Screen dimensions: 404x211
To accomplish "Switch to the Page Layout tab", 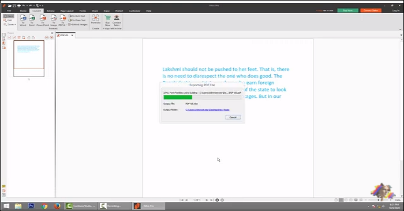I will (x=67, y=11).
